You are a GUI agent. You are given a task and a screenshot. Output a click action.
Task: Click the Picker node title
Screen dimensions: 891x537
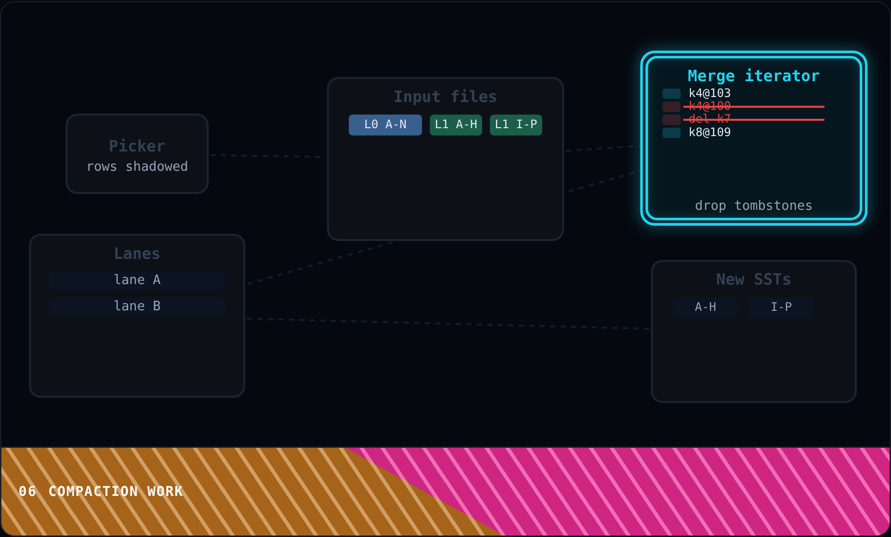click(137, 146)
